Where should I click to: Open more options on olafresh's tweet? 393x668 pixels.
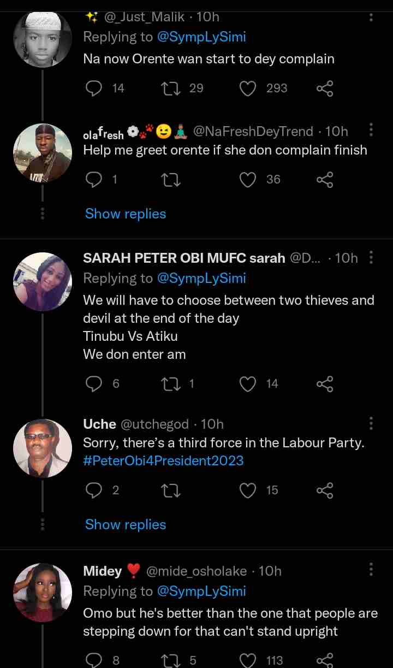coord(371,130)
